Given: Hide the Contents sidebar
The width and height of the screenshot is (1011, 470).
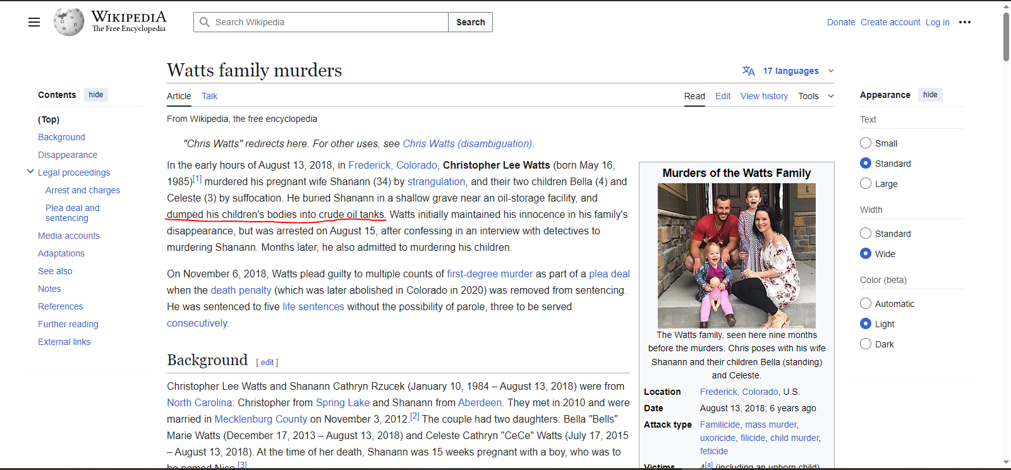Looking at the screenshot, I should pos(96,95).
